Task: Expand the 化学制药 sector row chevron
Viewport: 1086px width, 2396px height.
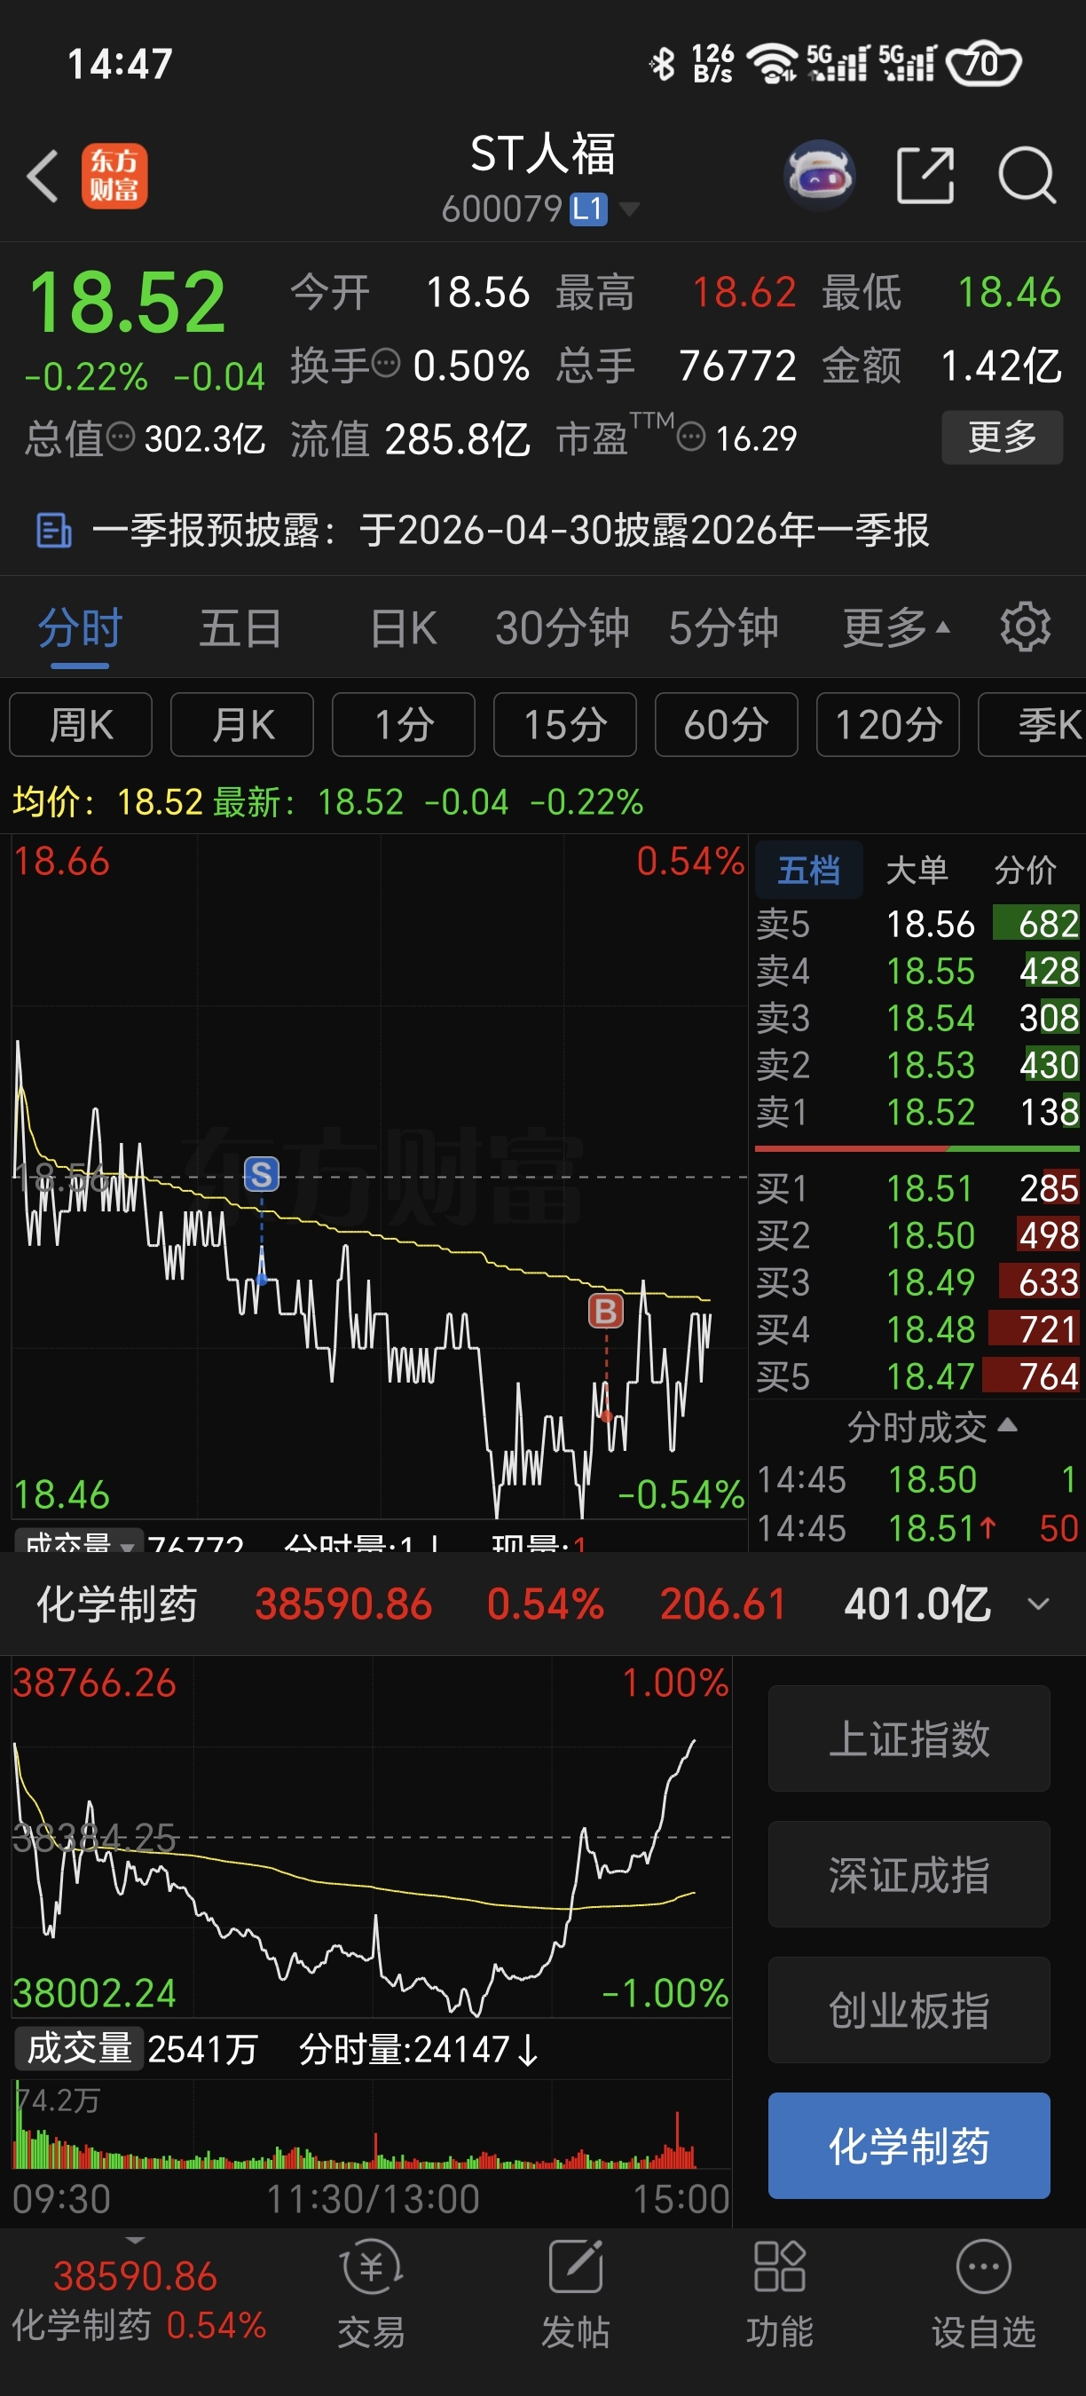Action: 1038,1604
